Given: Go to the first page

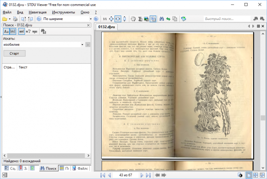Looking at the screenshot, I should coord(103,175).
